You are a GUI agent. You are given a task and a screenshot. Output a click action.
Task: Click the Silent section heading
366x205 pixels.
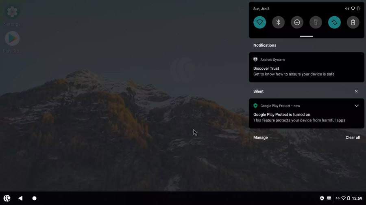point(258,91)
